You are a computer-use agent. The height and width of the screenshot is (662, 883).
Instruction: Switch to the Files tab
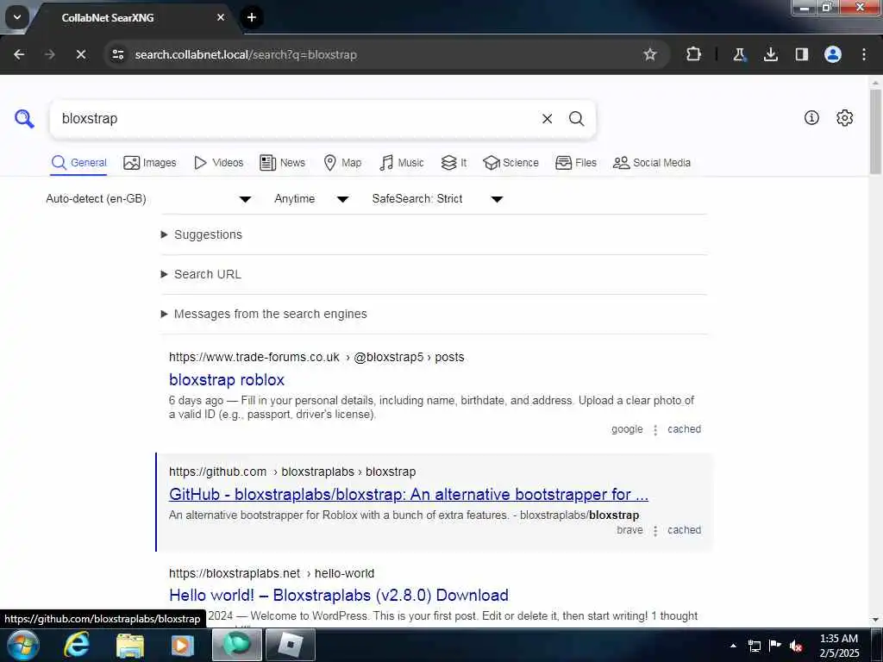[575, 163]
